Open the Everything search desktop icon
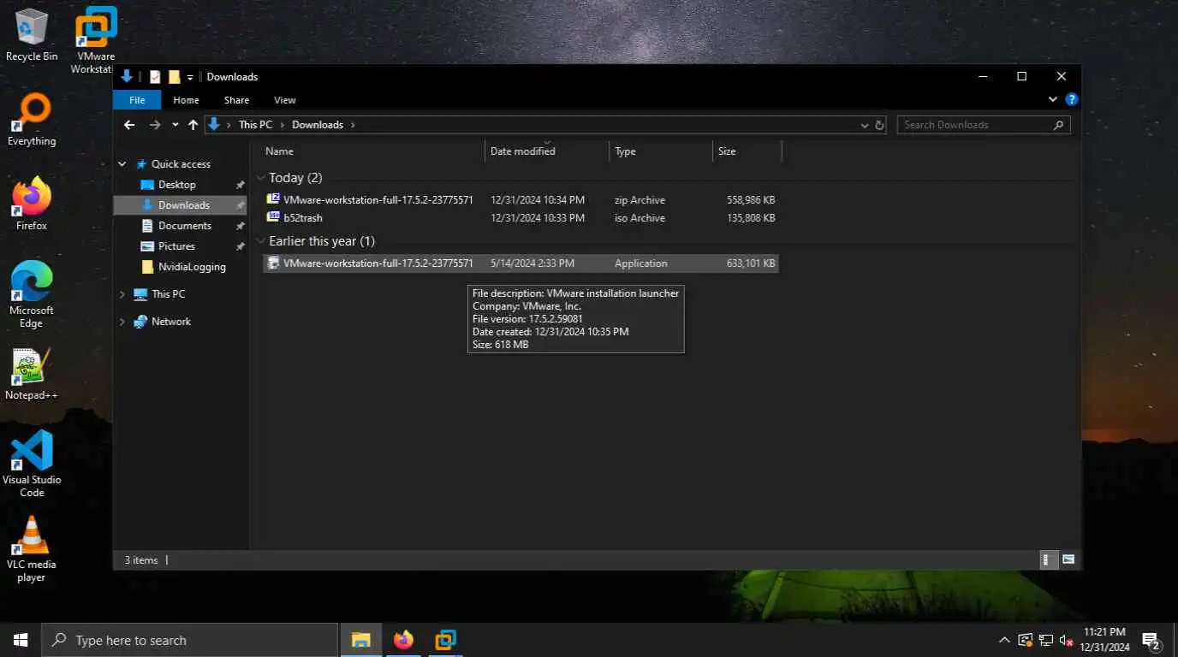 [32, 120]
